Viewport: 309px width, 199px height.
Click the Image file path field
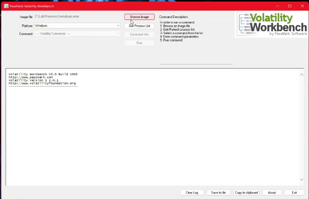[x=77, y=16]
